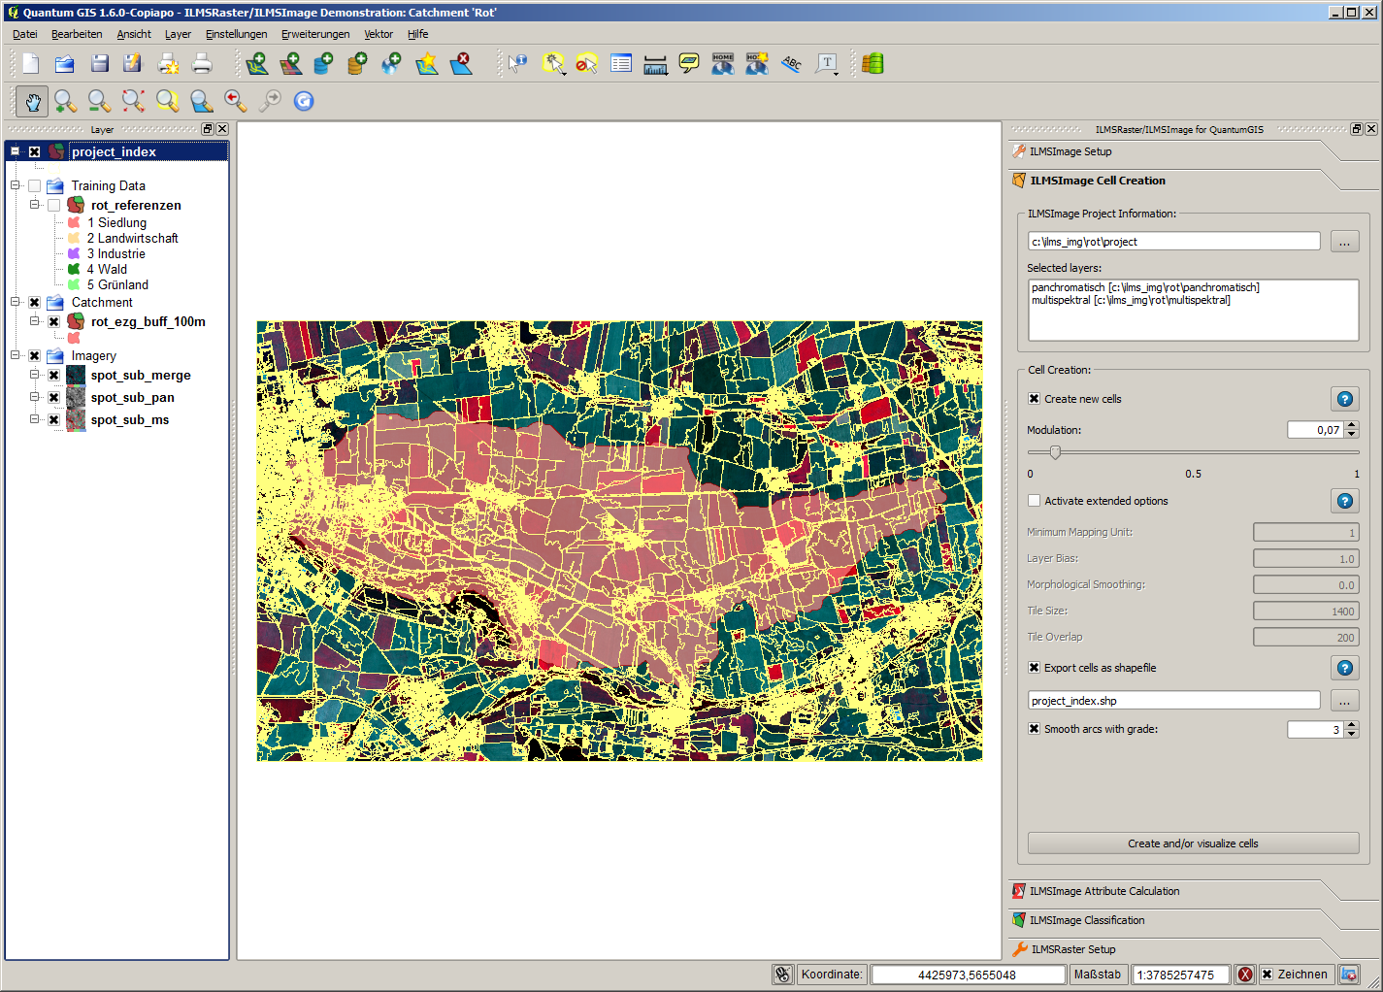Collapse the Imagery layer group
1383x992 pixels.
16,356
